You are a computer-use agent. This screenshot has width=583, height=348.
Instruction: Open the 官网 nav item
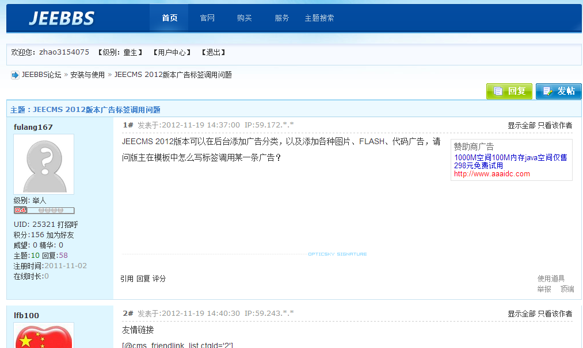[207, 18]
